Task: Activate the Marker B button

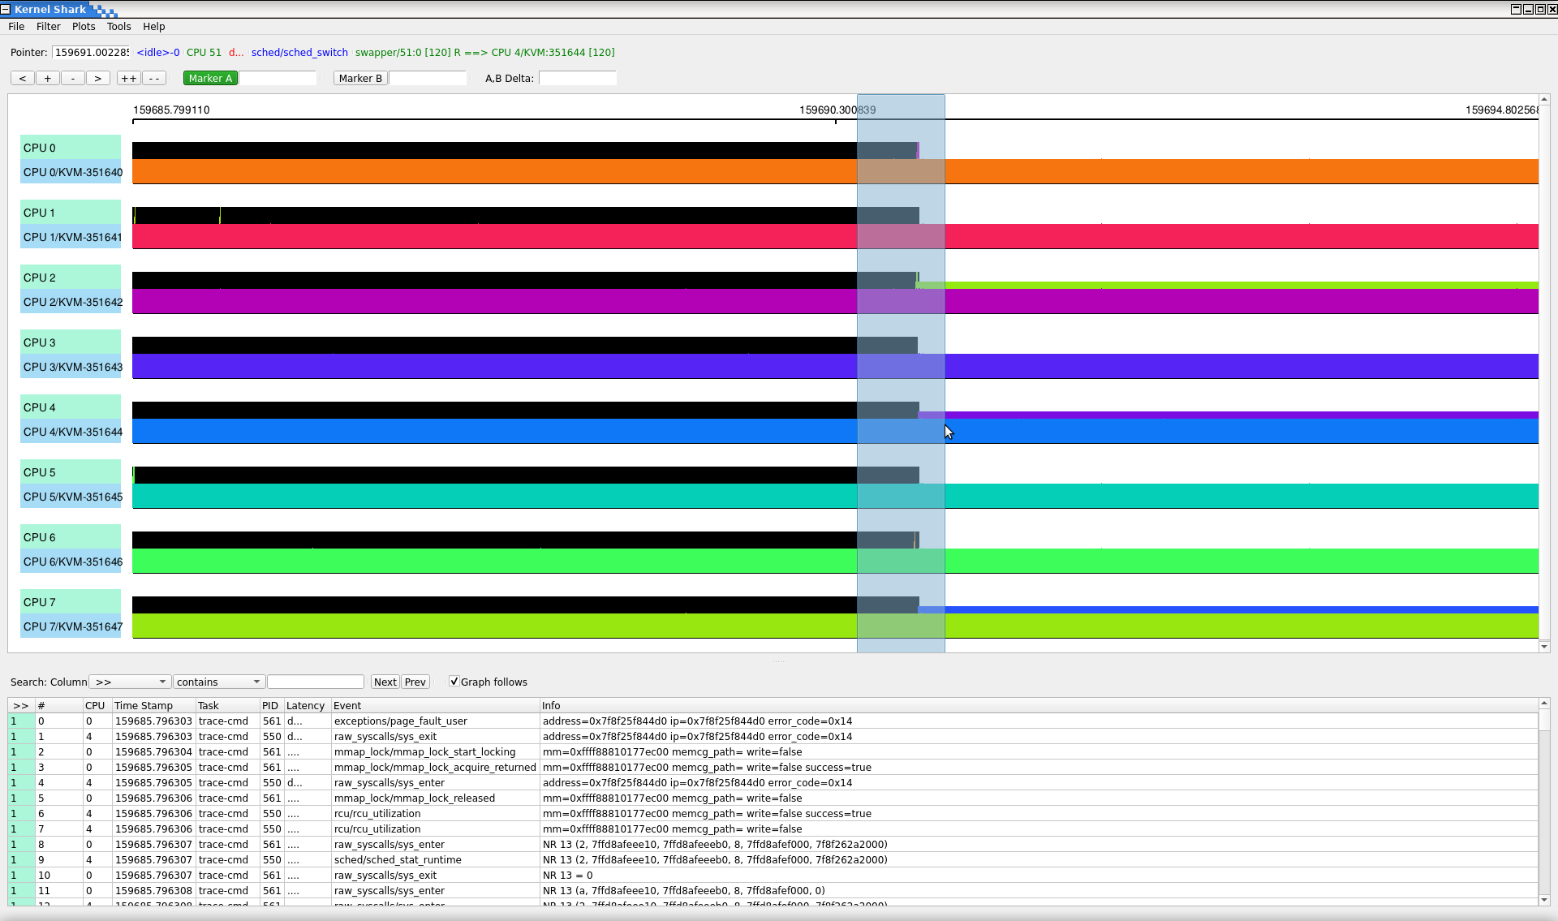Action: click(360, 78)
